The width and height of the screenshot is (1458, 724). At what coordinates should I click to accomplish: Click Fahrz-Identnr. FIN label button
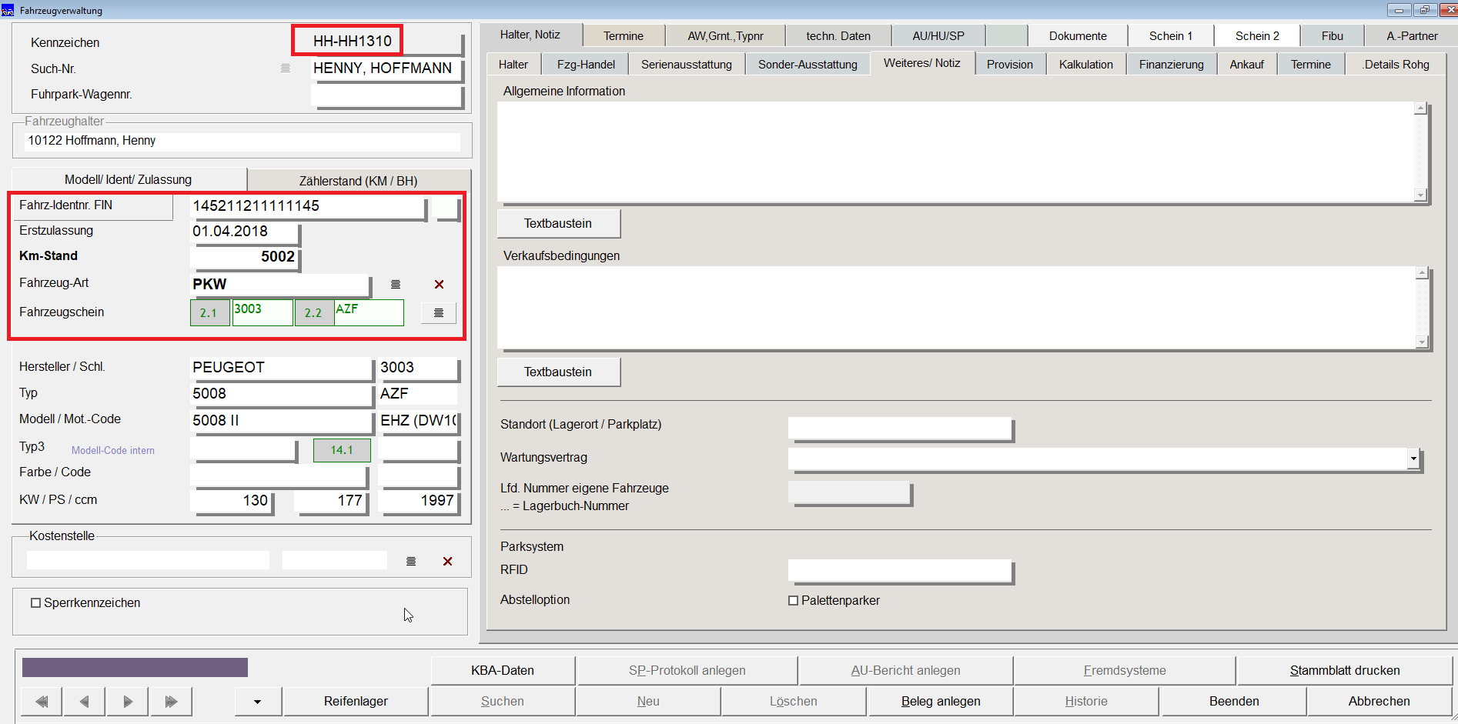pos(92,206)
